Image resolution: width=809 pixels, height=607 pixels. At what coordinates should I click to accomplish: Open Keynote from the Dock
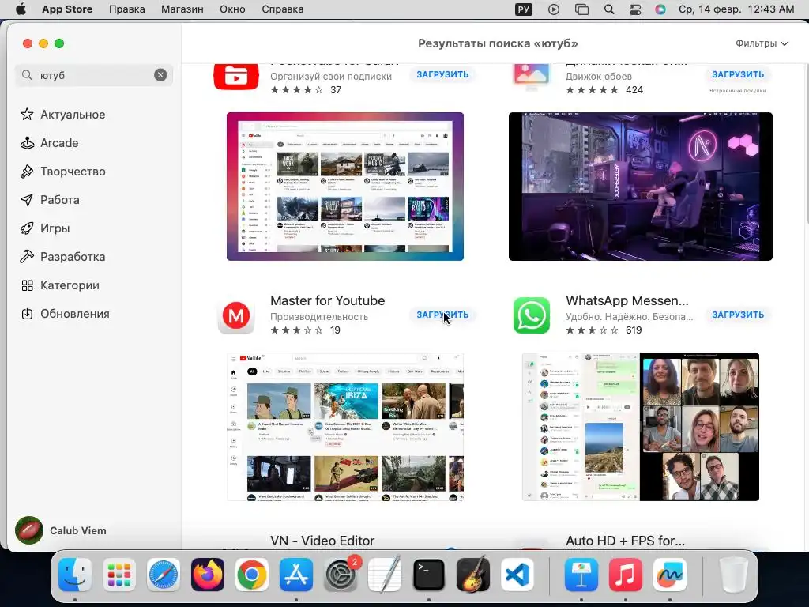coord(581,575)
